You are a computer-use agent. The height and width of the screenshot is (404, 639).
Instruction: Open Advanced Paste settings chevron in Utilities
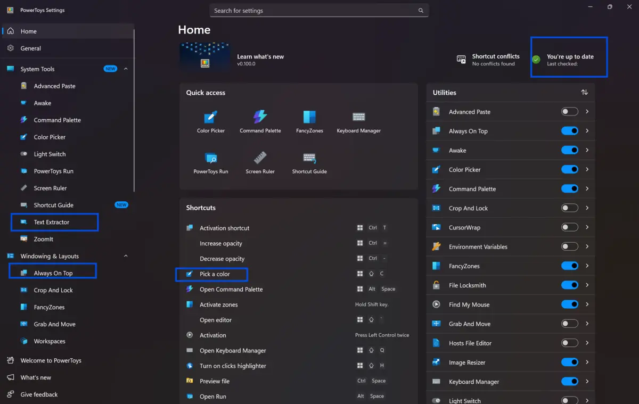(x=587, y=112)
